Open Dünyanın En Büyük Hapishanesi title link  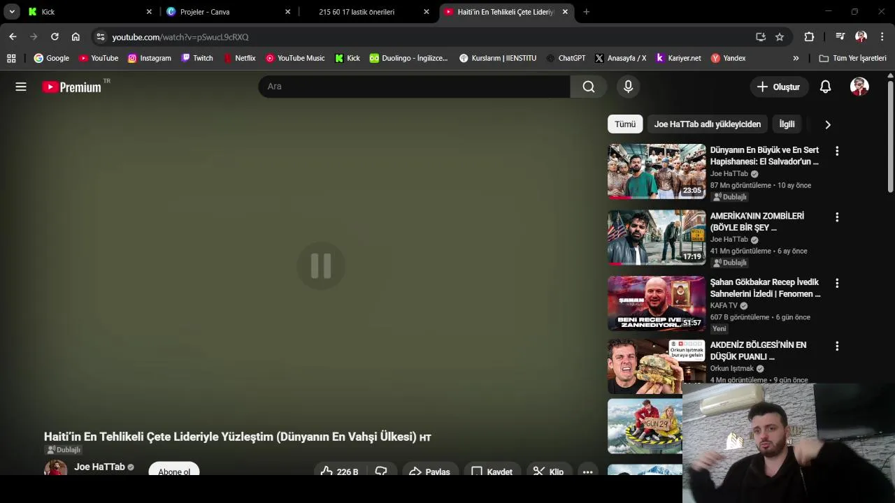pos(764,156)
